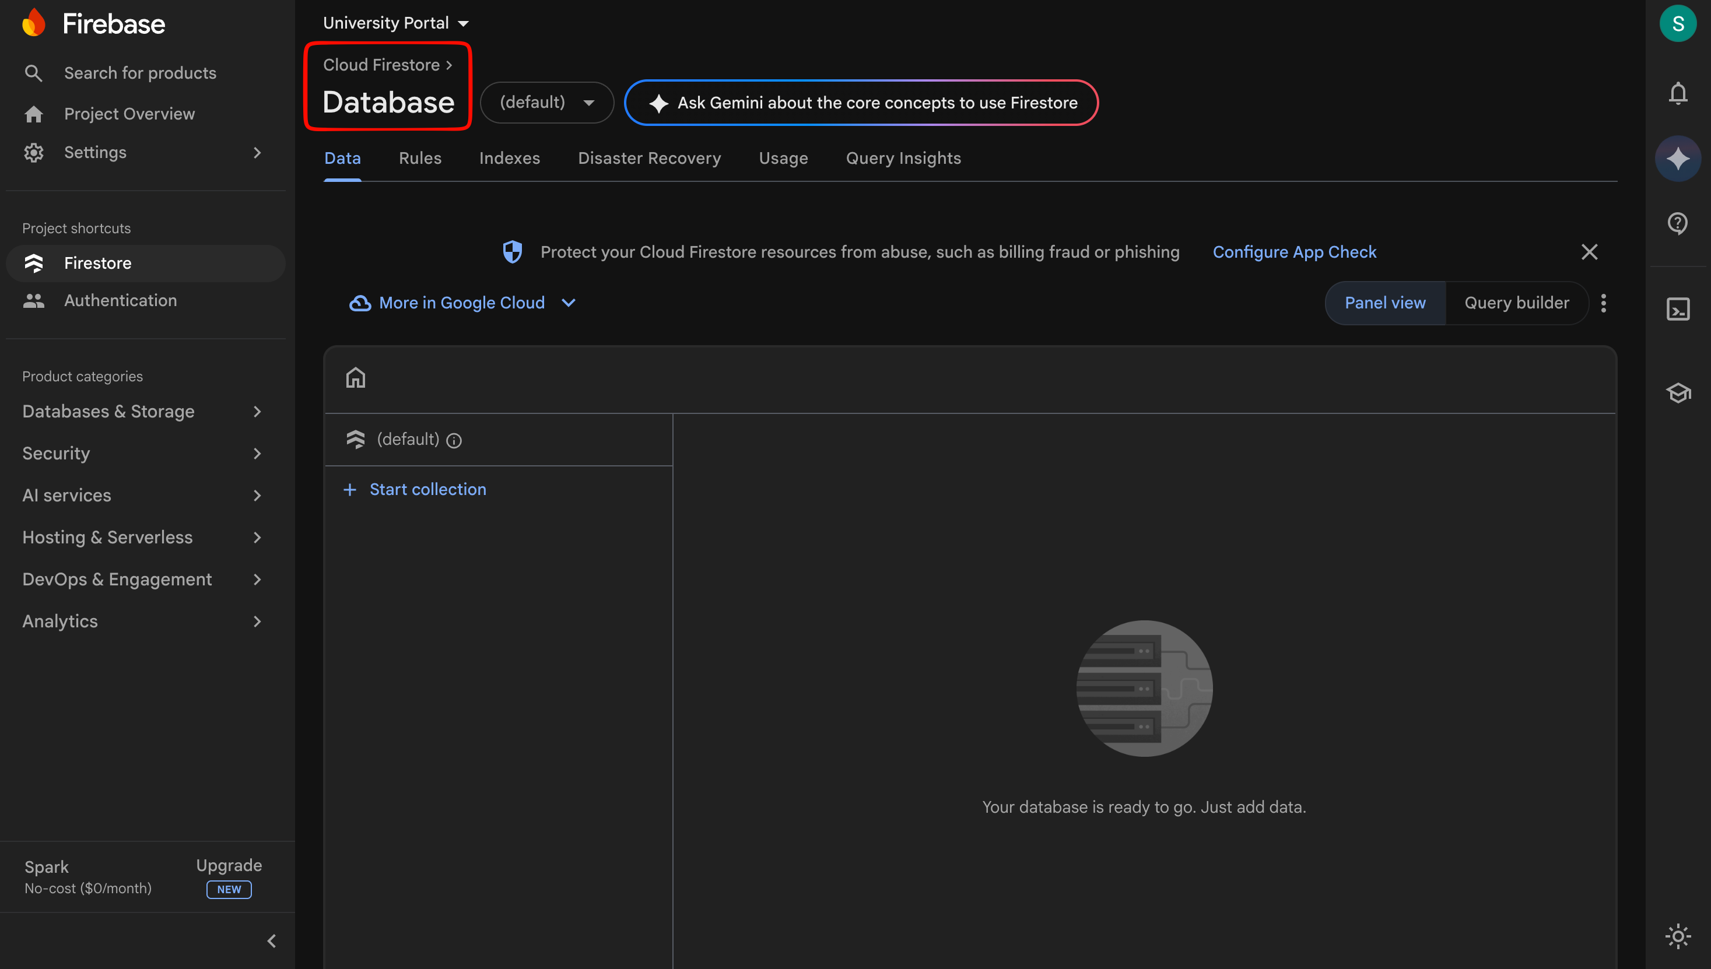Switch to Query builder view
Viewport: 1711px width, 969px height.
coord(1516,304)
